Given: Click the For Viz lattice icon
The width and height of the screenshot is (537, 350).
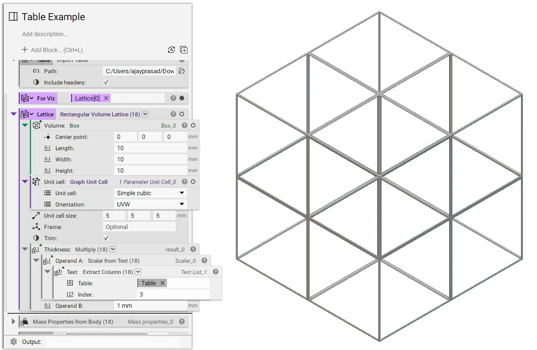Looking at the screenshot, I should pos(25,98).
